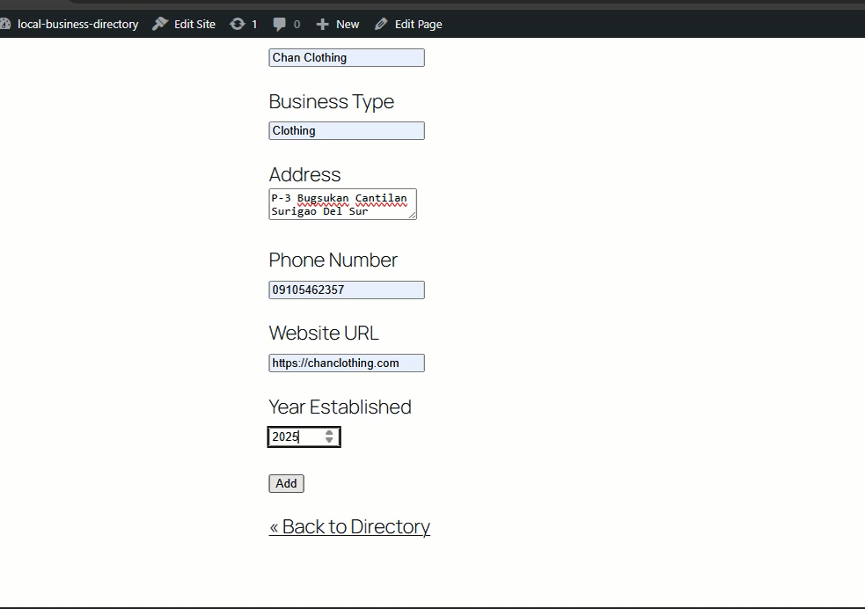Focus the field containing Chan Clothing
The width and height of the screenshot is (865, 609).
tap(346, 58)
